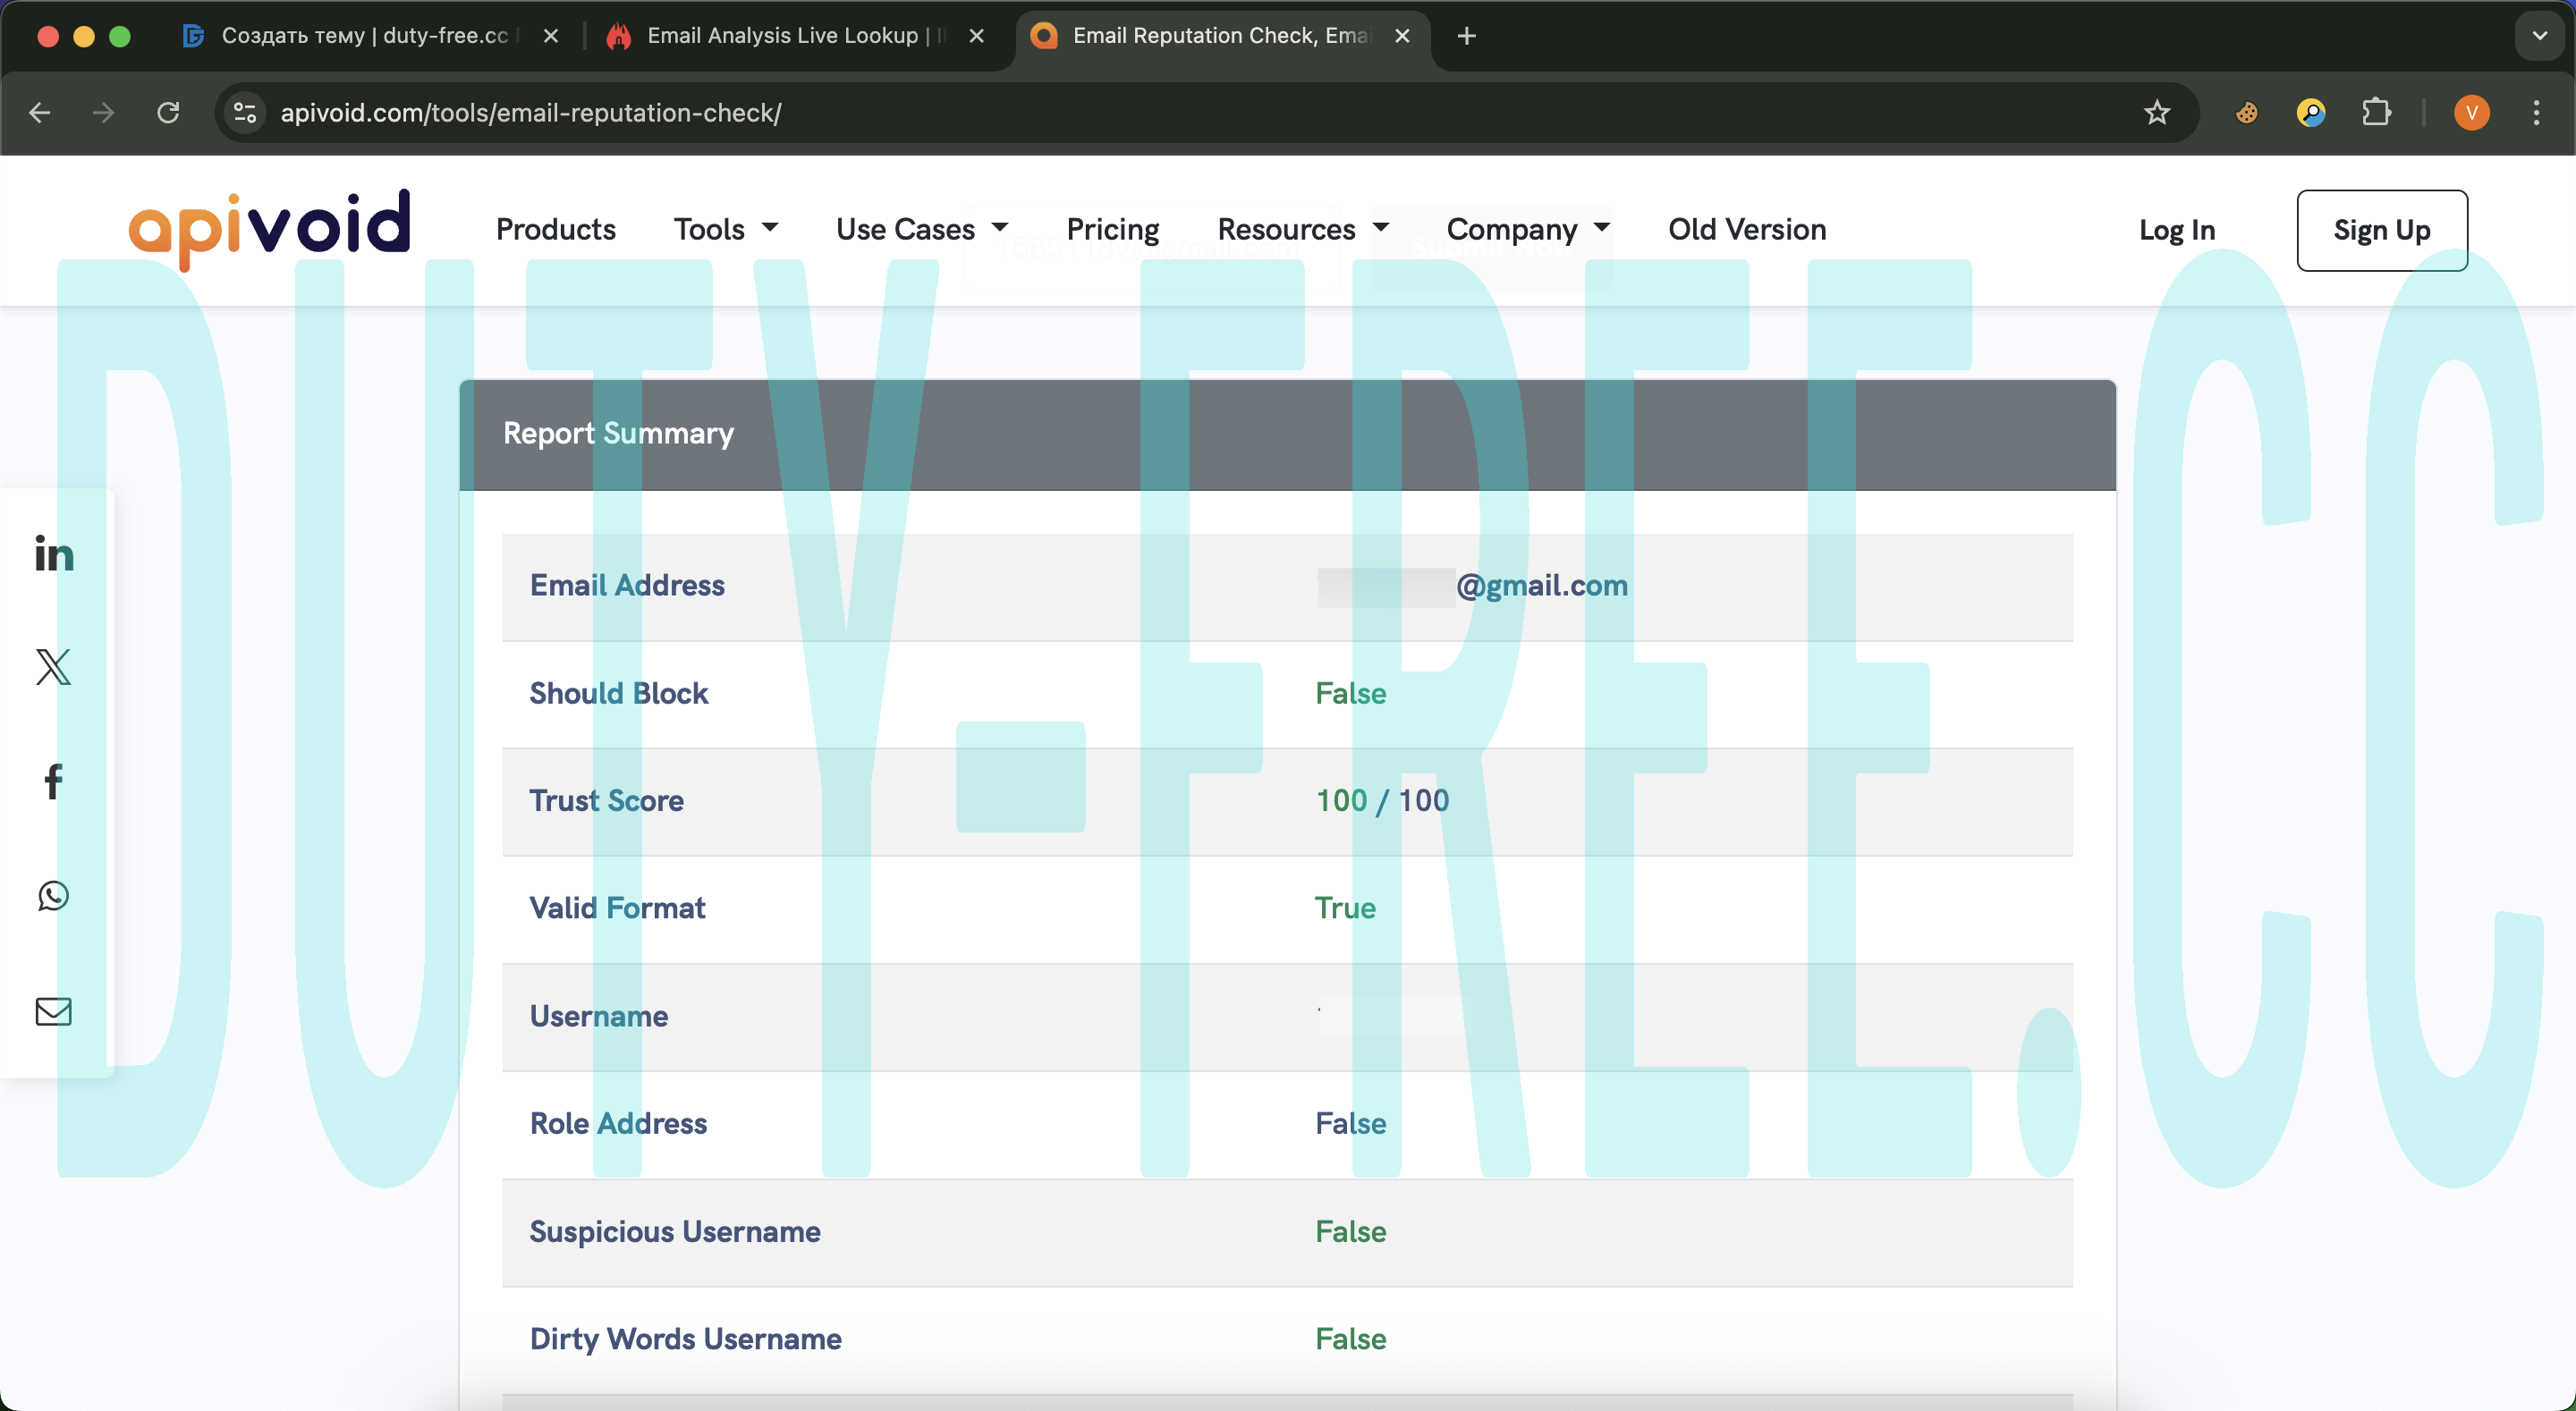
Task: Open the Resources dropdown menu
Action: (x=1302, y=229)
